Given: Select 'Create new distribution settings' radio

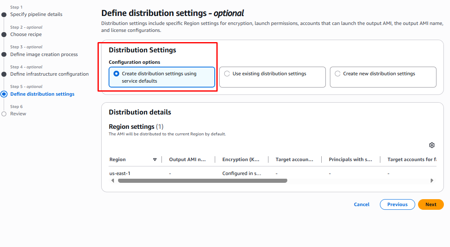Looking at the screenshot, I should [x=338, y=74].
